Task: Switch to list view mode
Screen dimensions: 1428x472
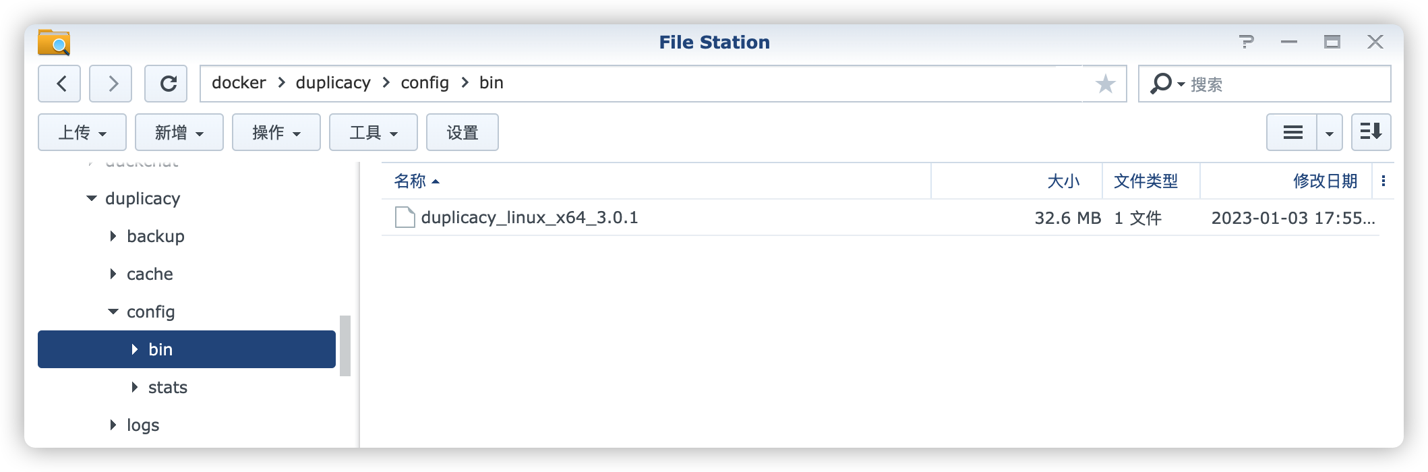Action: 1292,132
